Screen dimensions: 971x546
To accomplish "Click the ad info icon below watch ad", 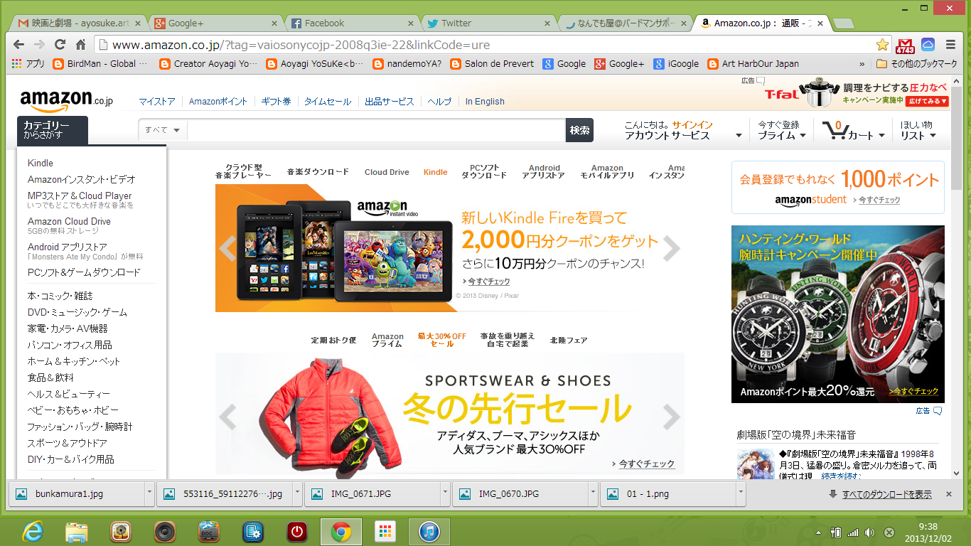I will (x=938, y=411).
